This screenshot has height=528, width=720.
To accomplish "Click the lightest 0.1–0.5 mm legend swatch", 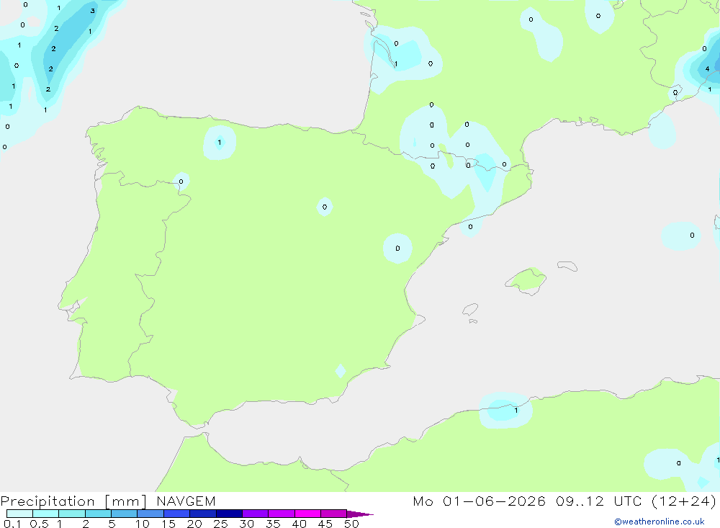I will [19, 514].
